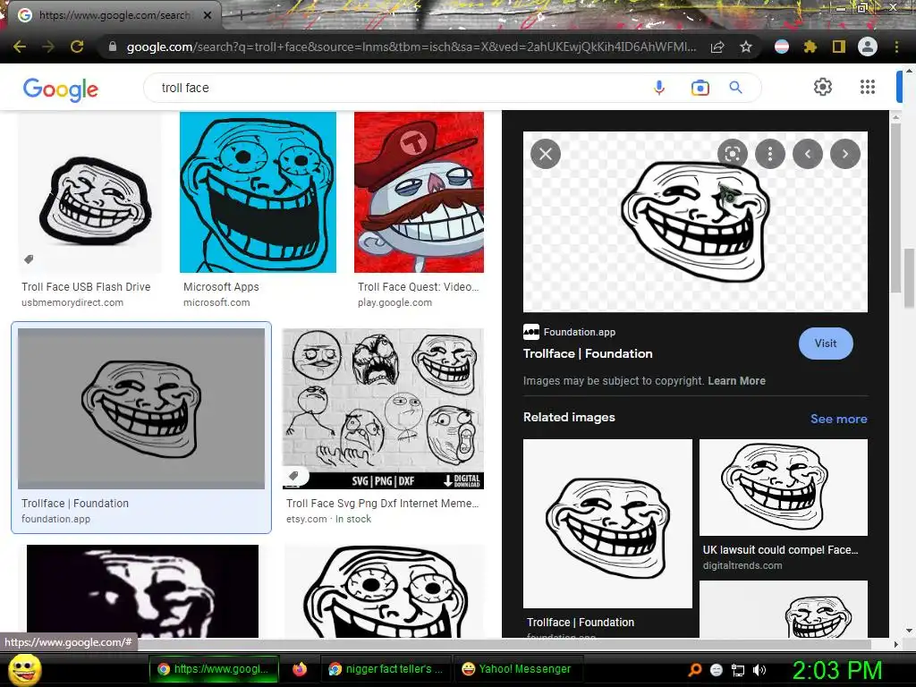The image size is (916, 687).
Task: Open related Trollface Foundation image
Action: point(607,523)
